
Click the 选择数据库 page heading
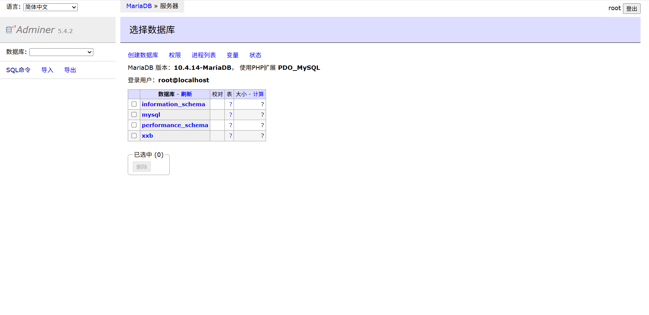152,30
